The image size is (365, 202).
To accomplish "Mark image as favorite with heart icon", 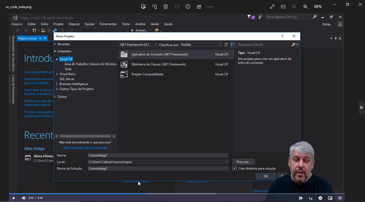I will (x=177, y=7).
